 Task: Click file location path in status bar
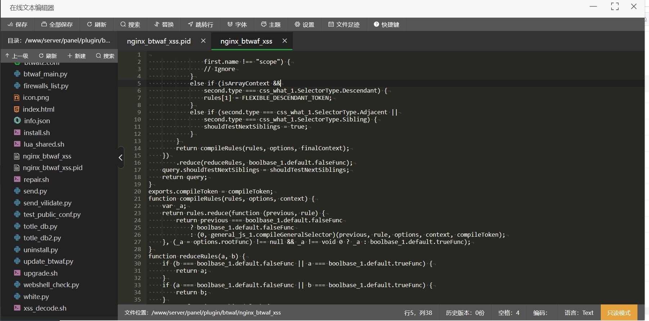tap(202, 313)
